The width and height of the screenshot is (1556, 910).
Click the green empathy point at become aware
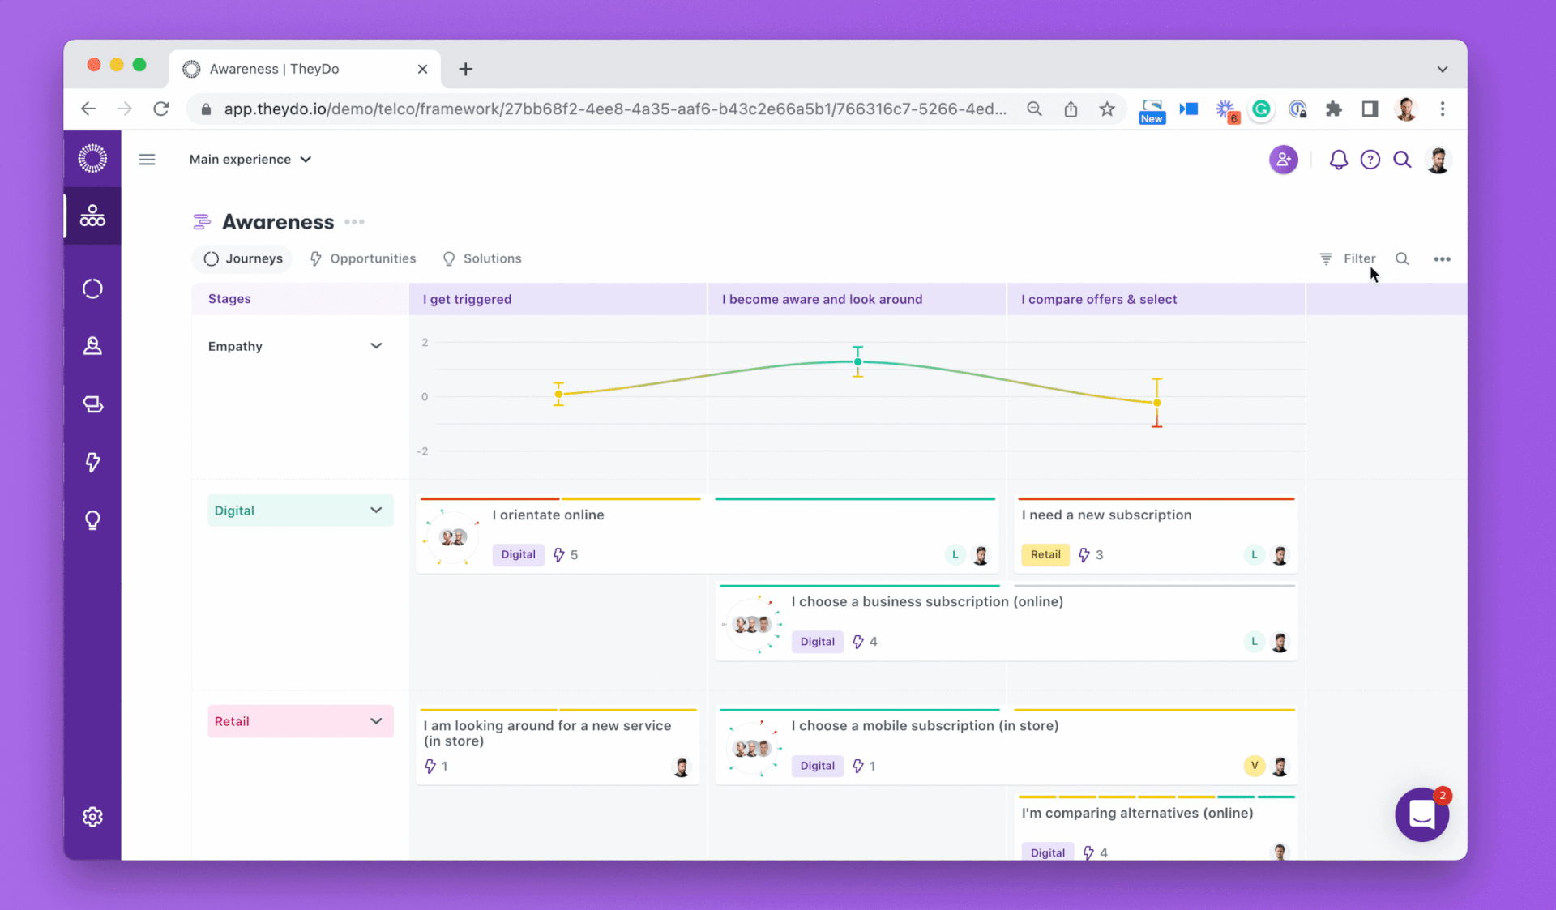(x=857, y=362)
